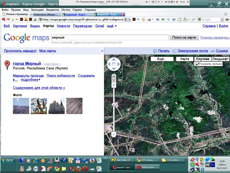
Task: Click the Street View pegman icon
Action: (114, 78)
